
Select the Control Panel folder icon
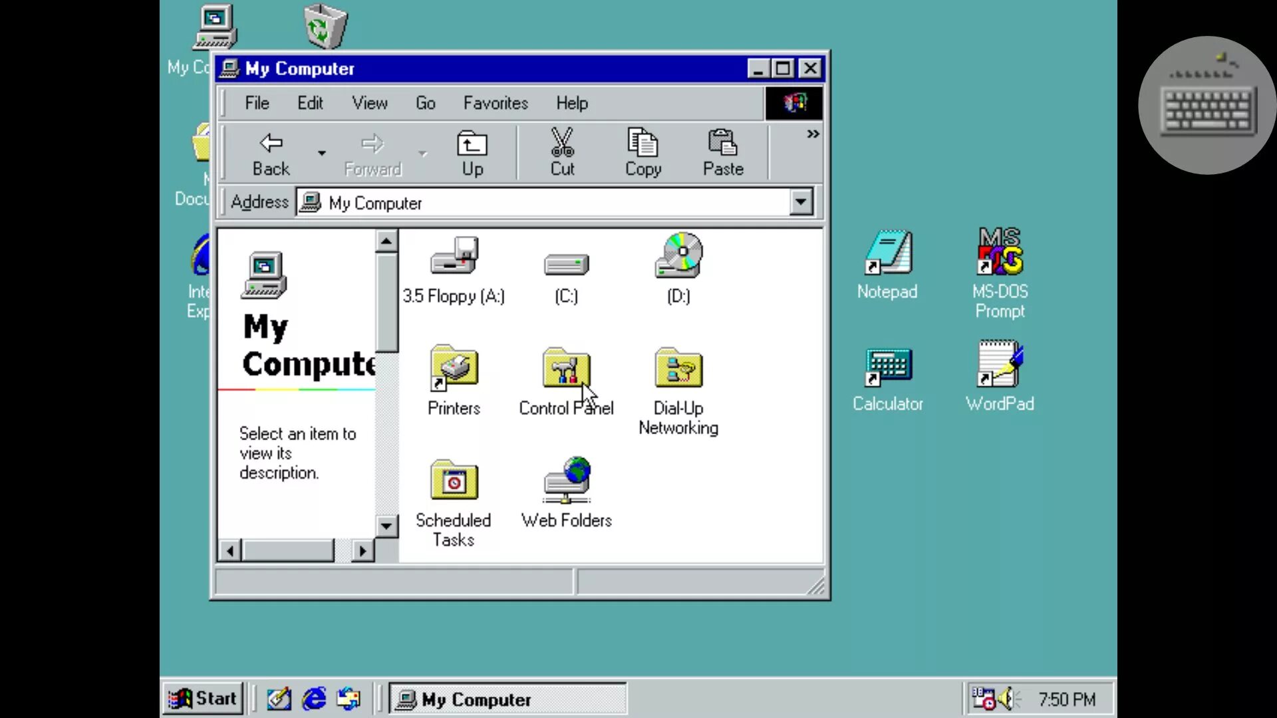tap(566, 368)
